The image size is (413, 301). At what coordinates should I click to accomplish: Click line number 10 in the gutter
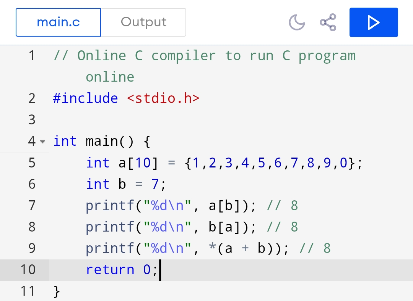coord(28,270)
